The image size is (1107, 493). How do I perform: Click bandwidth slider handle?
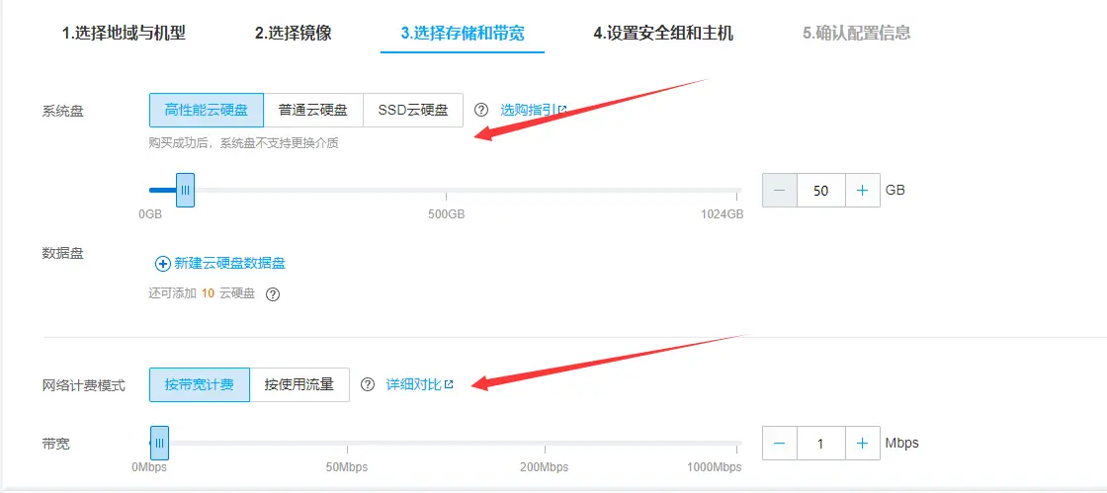[x=159, y=443]
